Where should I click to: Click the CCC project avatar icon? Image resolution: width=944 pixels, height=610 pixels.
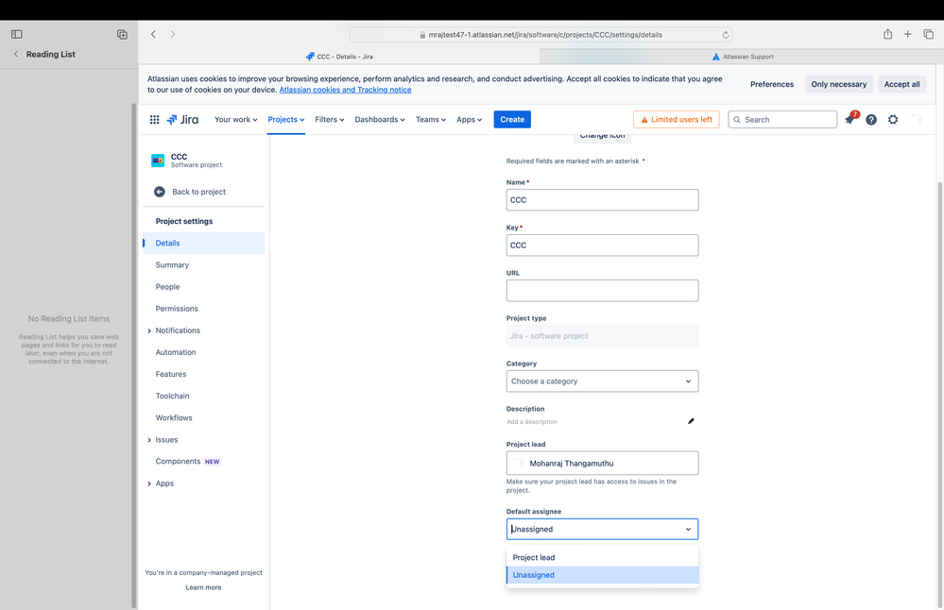[158, 161]
